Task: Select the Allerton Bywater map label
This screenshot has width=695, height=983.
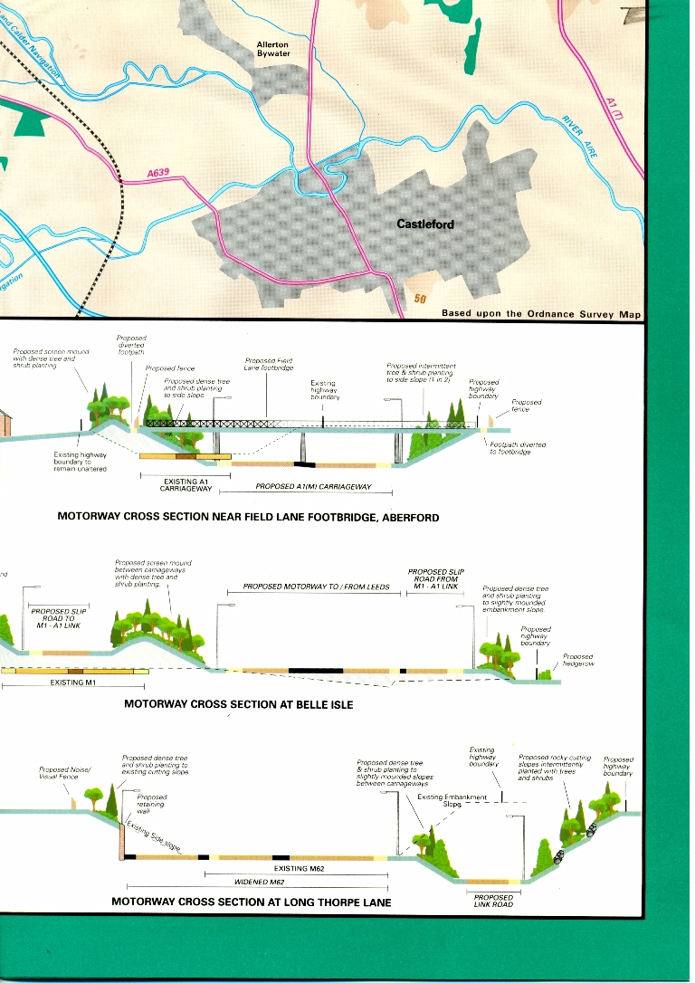Action: 273,49
